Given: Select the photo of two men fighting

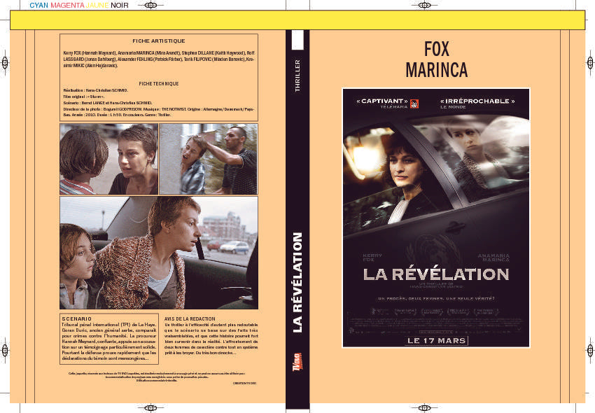Looking at the screenshot, I should tap(209, 159).
